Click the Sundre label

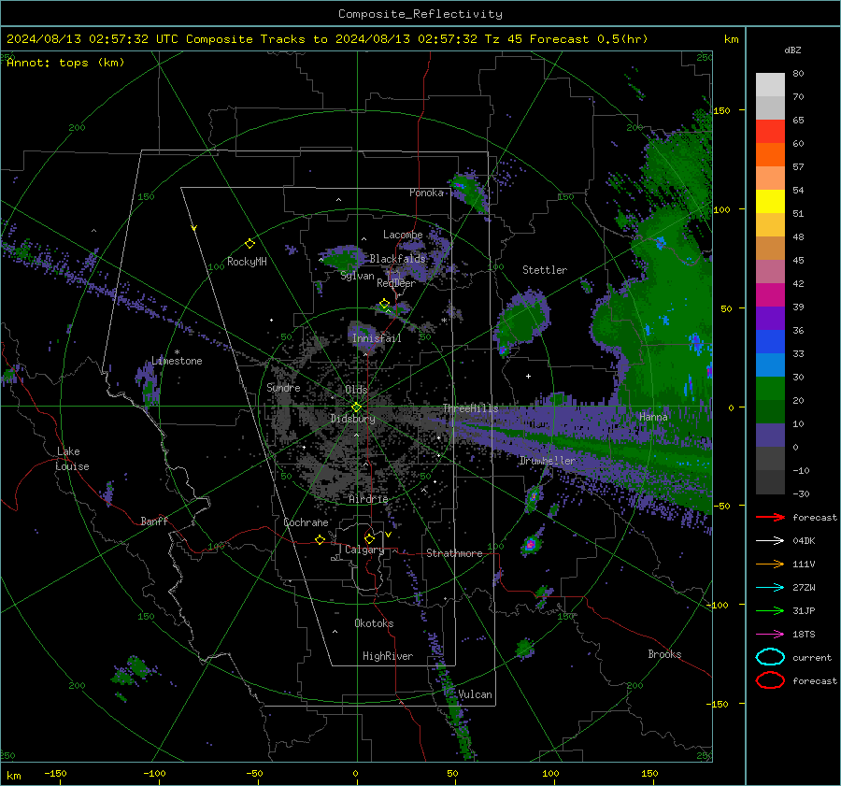[x=283, y=387]
